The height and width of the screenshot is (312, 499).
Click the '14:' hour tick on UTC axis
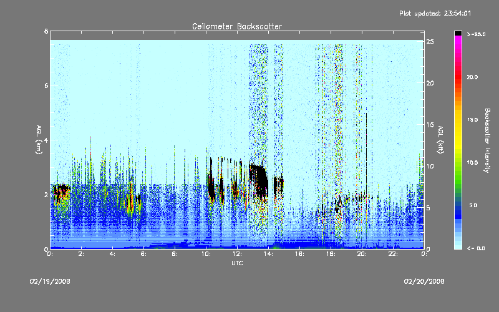(268, 254)
